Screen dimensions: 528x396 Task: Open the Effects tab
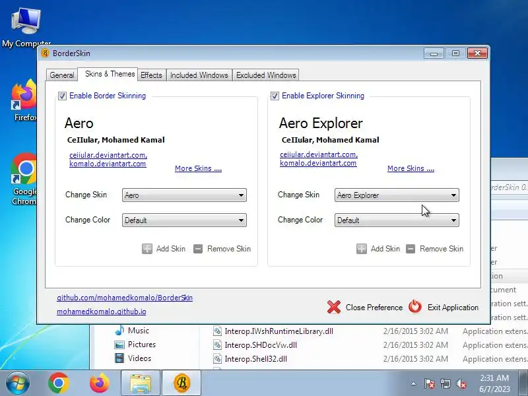(151, 75)
